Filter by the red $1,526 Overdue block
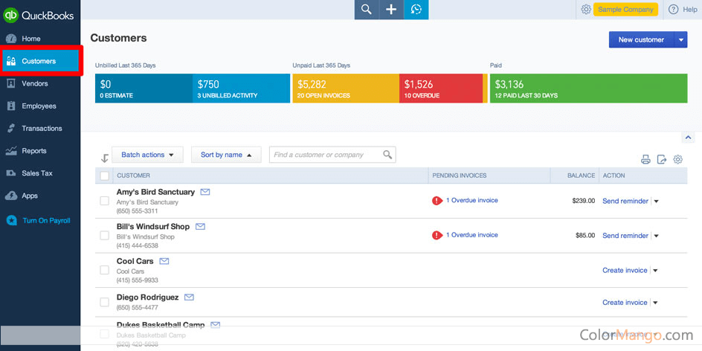The width and height of the screenshot is (702, 351). point(440,88)
